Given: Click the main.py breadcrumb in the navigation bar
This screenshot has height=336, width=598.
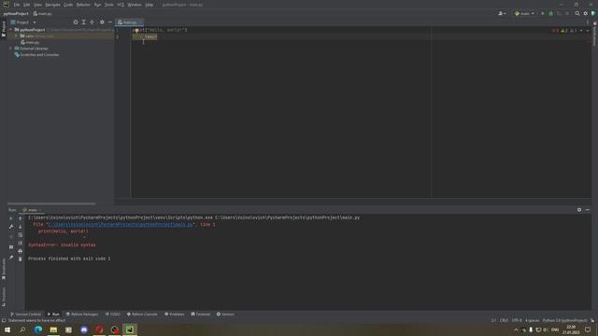Looking at the screenshot, I should 42,14.
